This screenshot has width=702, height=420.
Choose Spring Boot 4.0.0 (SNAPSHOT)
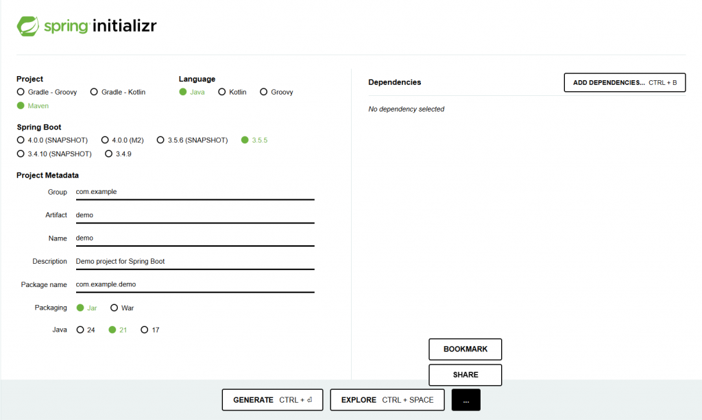click(x=52, y=140)
